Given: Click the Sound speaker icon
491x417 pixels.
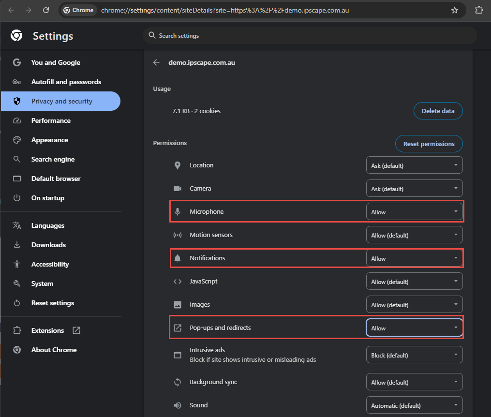Looking at the screenshot, I should [x=178, y=405].
